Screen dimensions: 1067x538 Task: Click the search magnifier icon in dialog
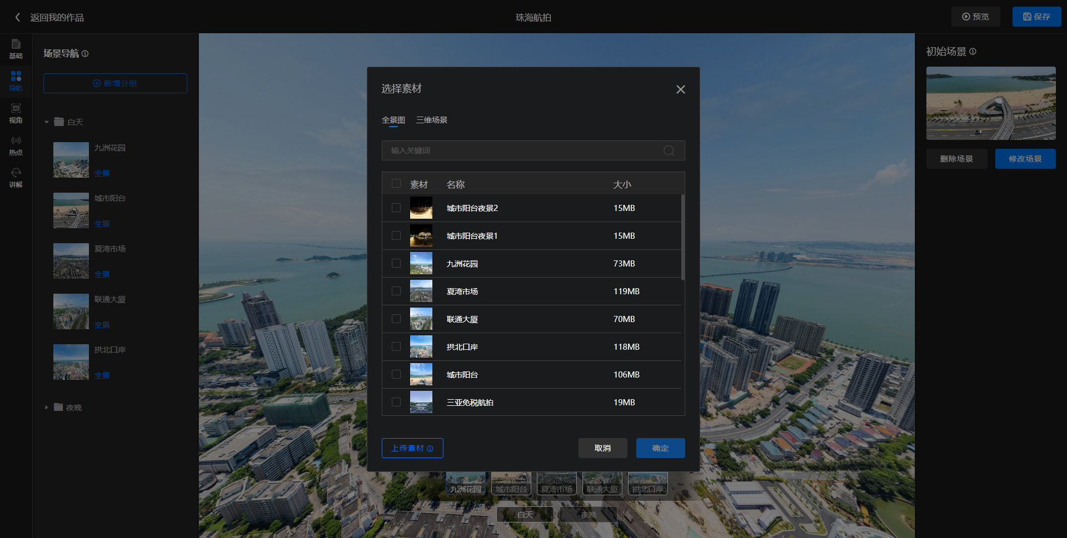[669, 150]
